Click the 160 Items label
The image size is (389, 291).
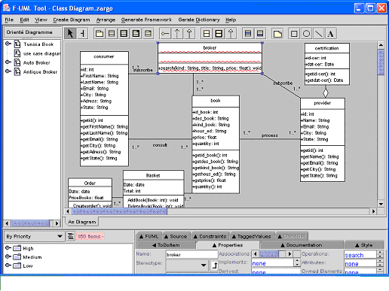90,236
